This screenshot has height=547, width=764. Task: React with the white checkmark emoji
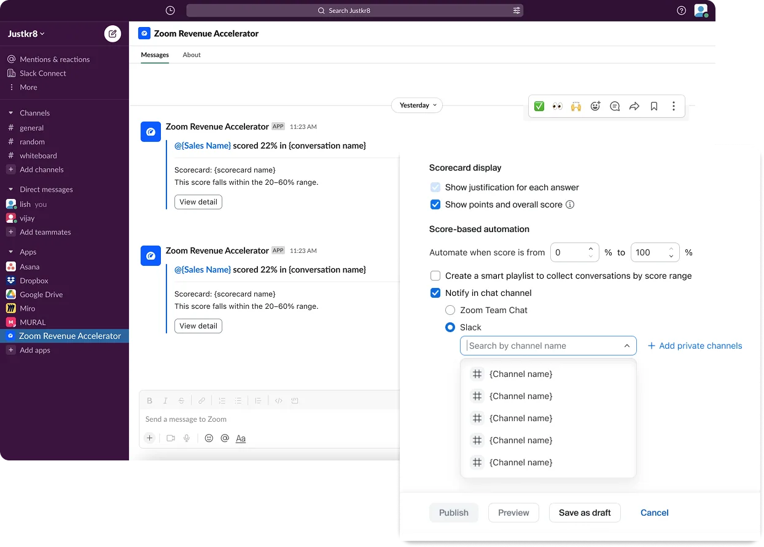(539, 106)
